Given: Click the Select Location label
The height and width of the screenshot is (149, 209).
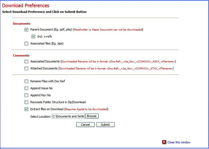Looking at the screenshot, I should point(40,117).
